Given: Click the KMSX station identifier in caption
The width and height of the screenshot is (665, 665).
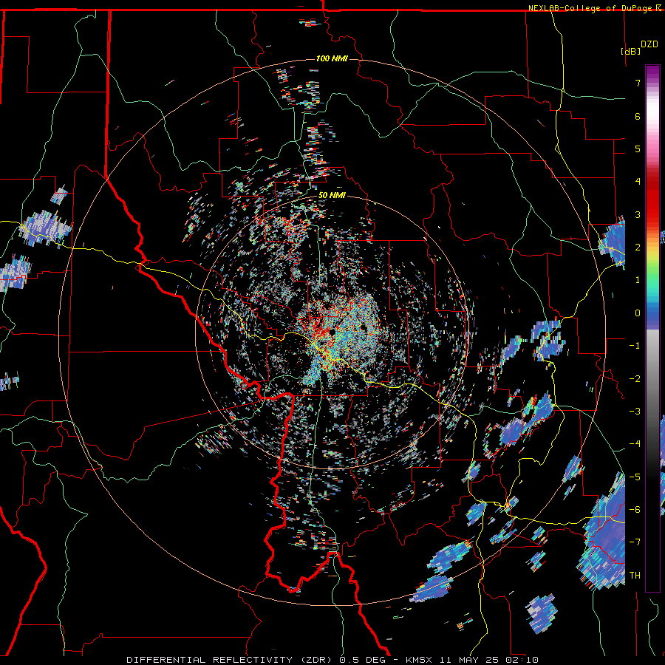Looking at the screenshot, I should tap(420, 660).
